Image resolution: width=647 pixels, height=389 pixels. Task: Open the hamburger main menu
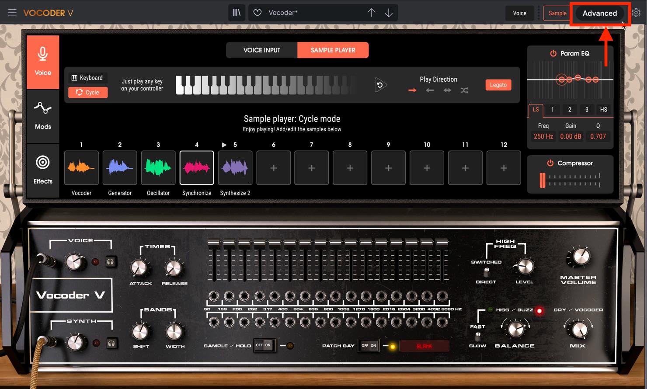click(12, 13)
